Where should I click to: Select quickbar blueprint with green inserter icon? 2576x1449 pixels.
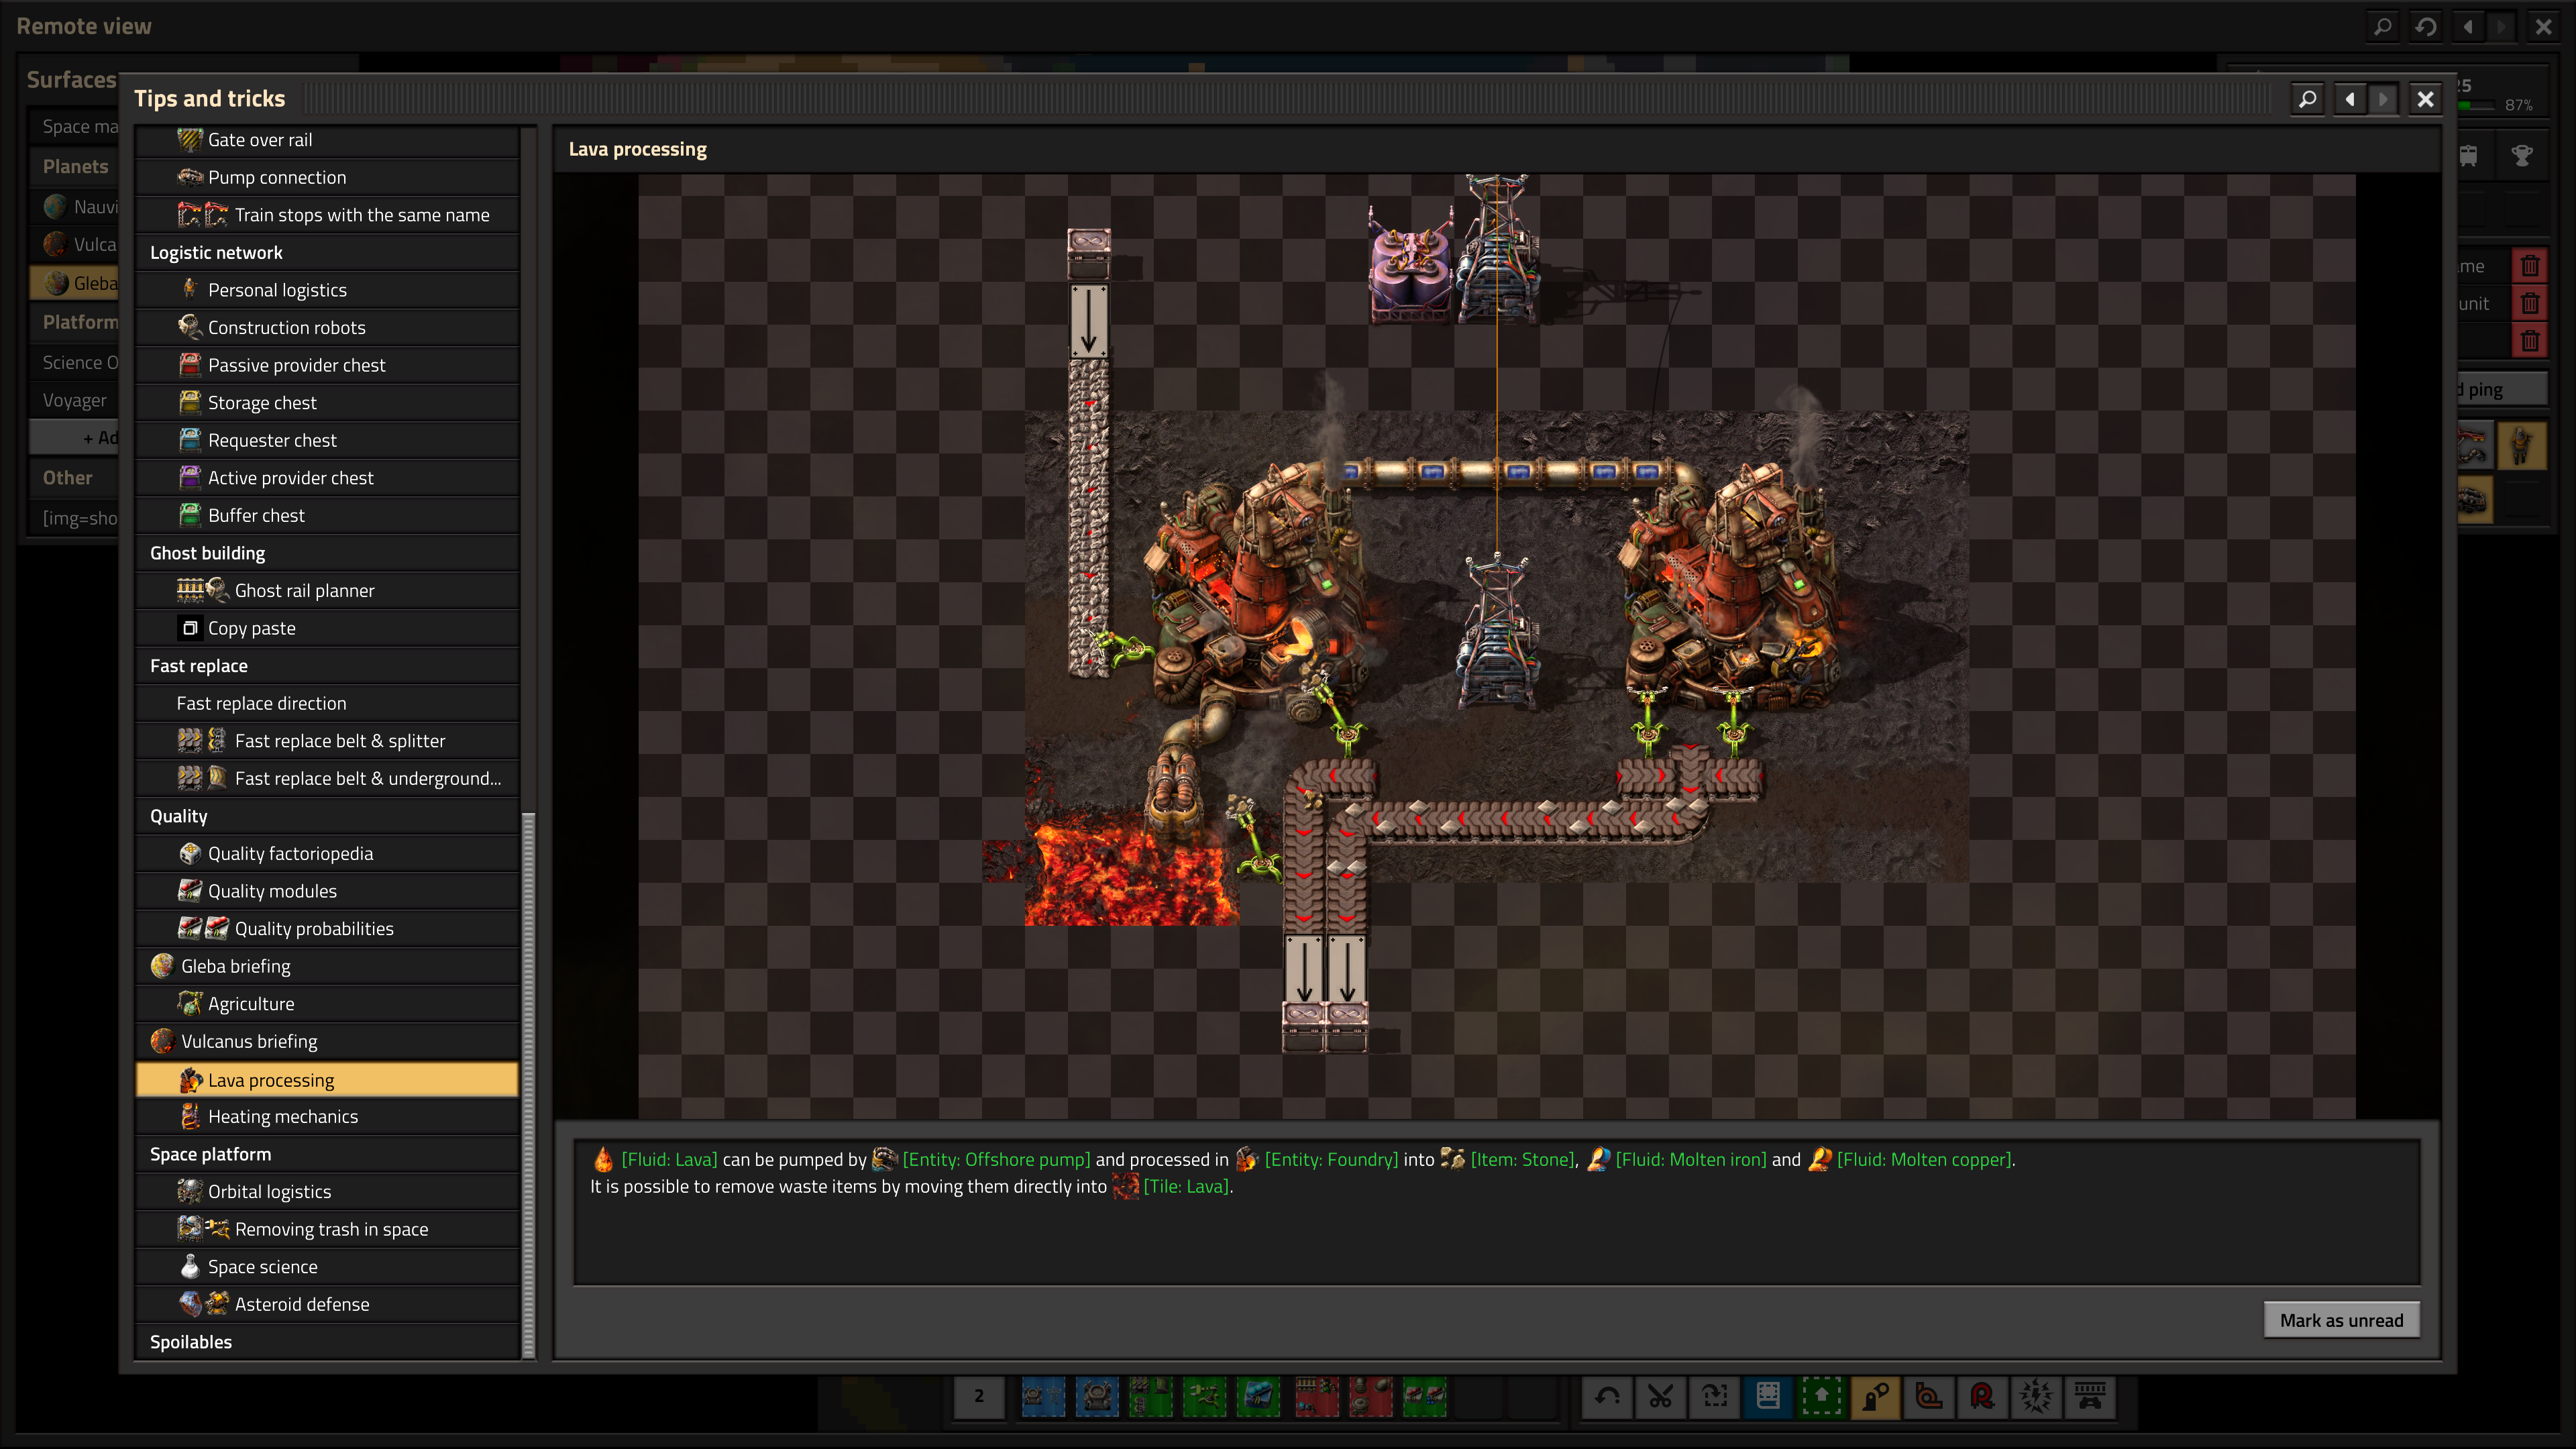(1205, 1397)
